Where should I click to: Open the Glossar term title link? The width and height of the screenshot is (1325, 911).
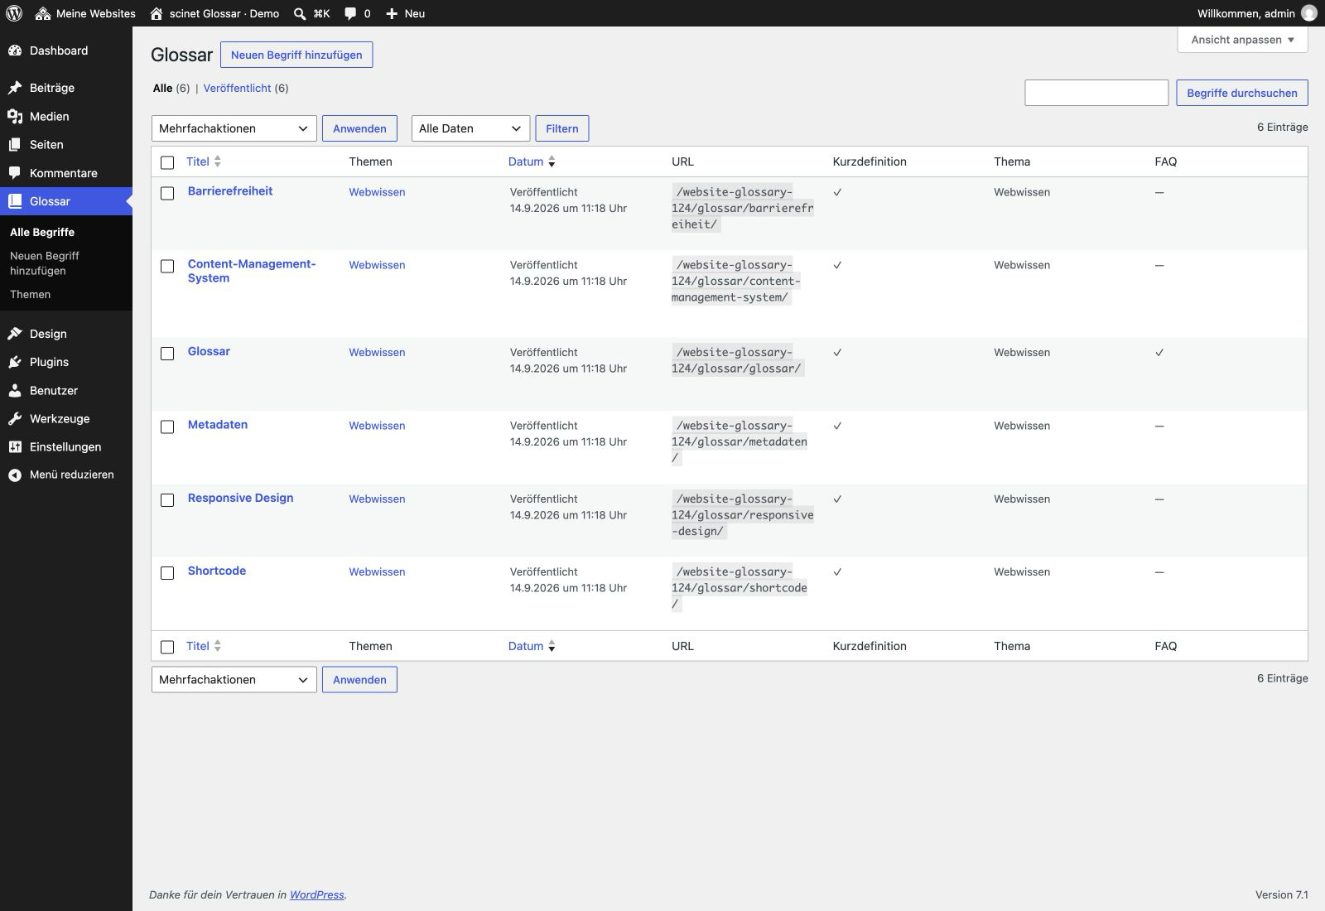click(x=209, y=351)
